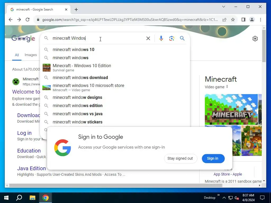This screenshot has height=203, width=271.
Task: Open Google quick settings gear
Action: click(x=255, y=39)
